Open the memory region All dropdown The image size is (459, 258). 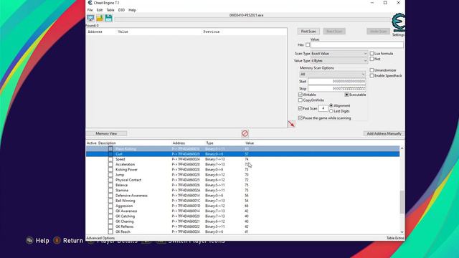click(333, 75)
